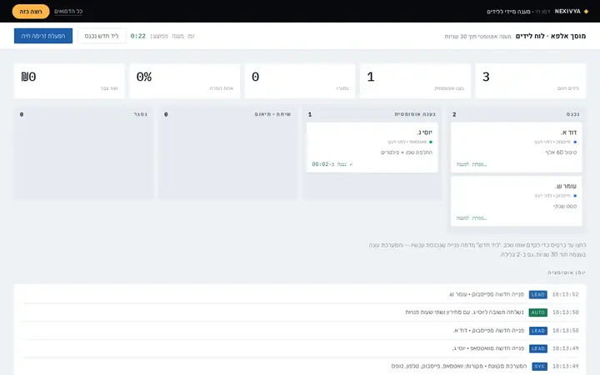600x375 pixels.
Task: Click the green WhatsApp dot on יוסי ג. card
Action: [x=431, y=142]
